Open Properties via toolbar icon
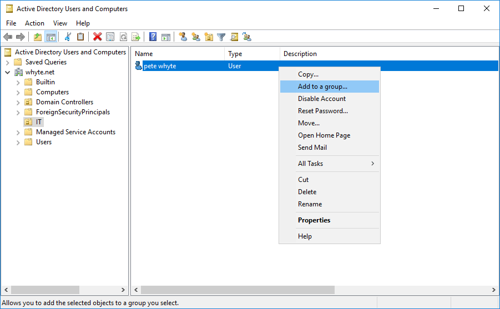500x309 pixels. [110, 37]
